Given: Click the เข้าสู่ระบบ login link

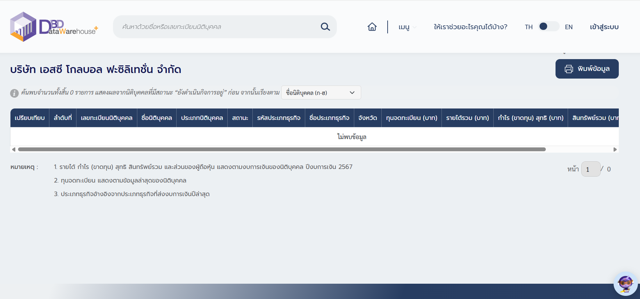Looking at the screenshot, I should pos(604,27).
